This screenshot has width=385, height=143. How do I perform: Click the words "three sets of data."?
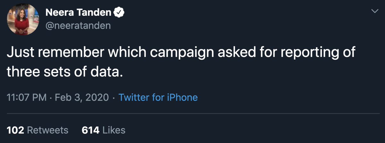[64, 71]
